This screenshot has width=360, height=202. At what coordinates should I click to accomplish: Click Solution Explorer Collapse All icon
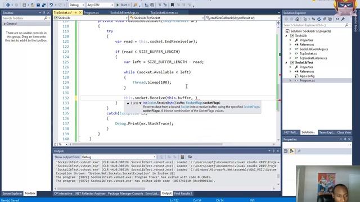point(325,19)
